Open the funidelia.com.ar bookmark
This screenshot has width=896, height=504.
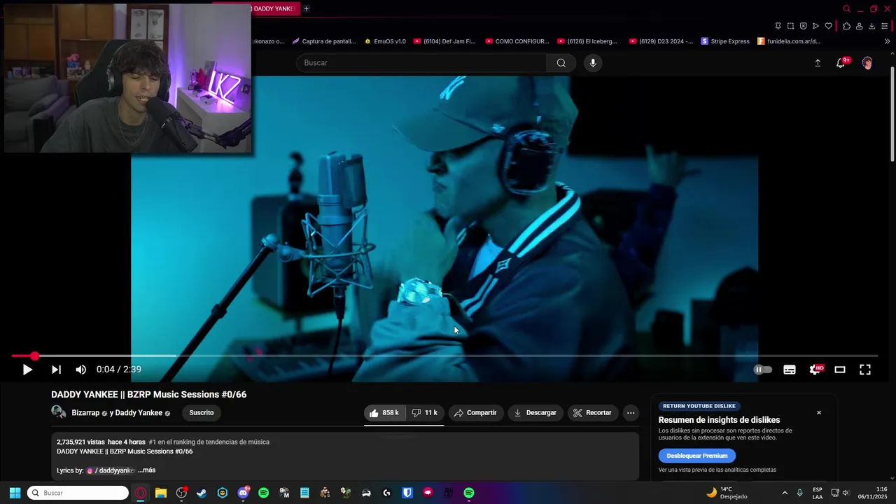pyautogui.click(x=789, y=41)
